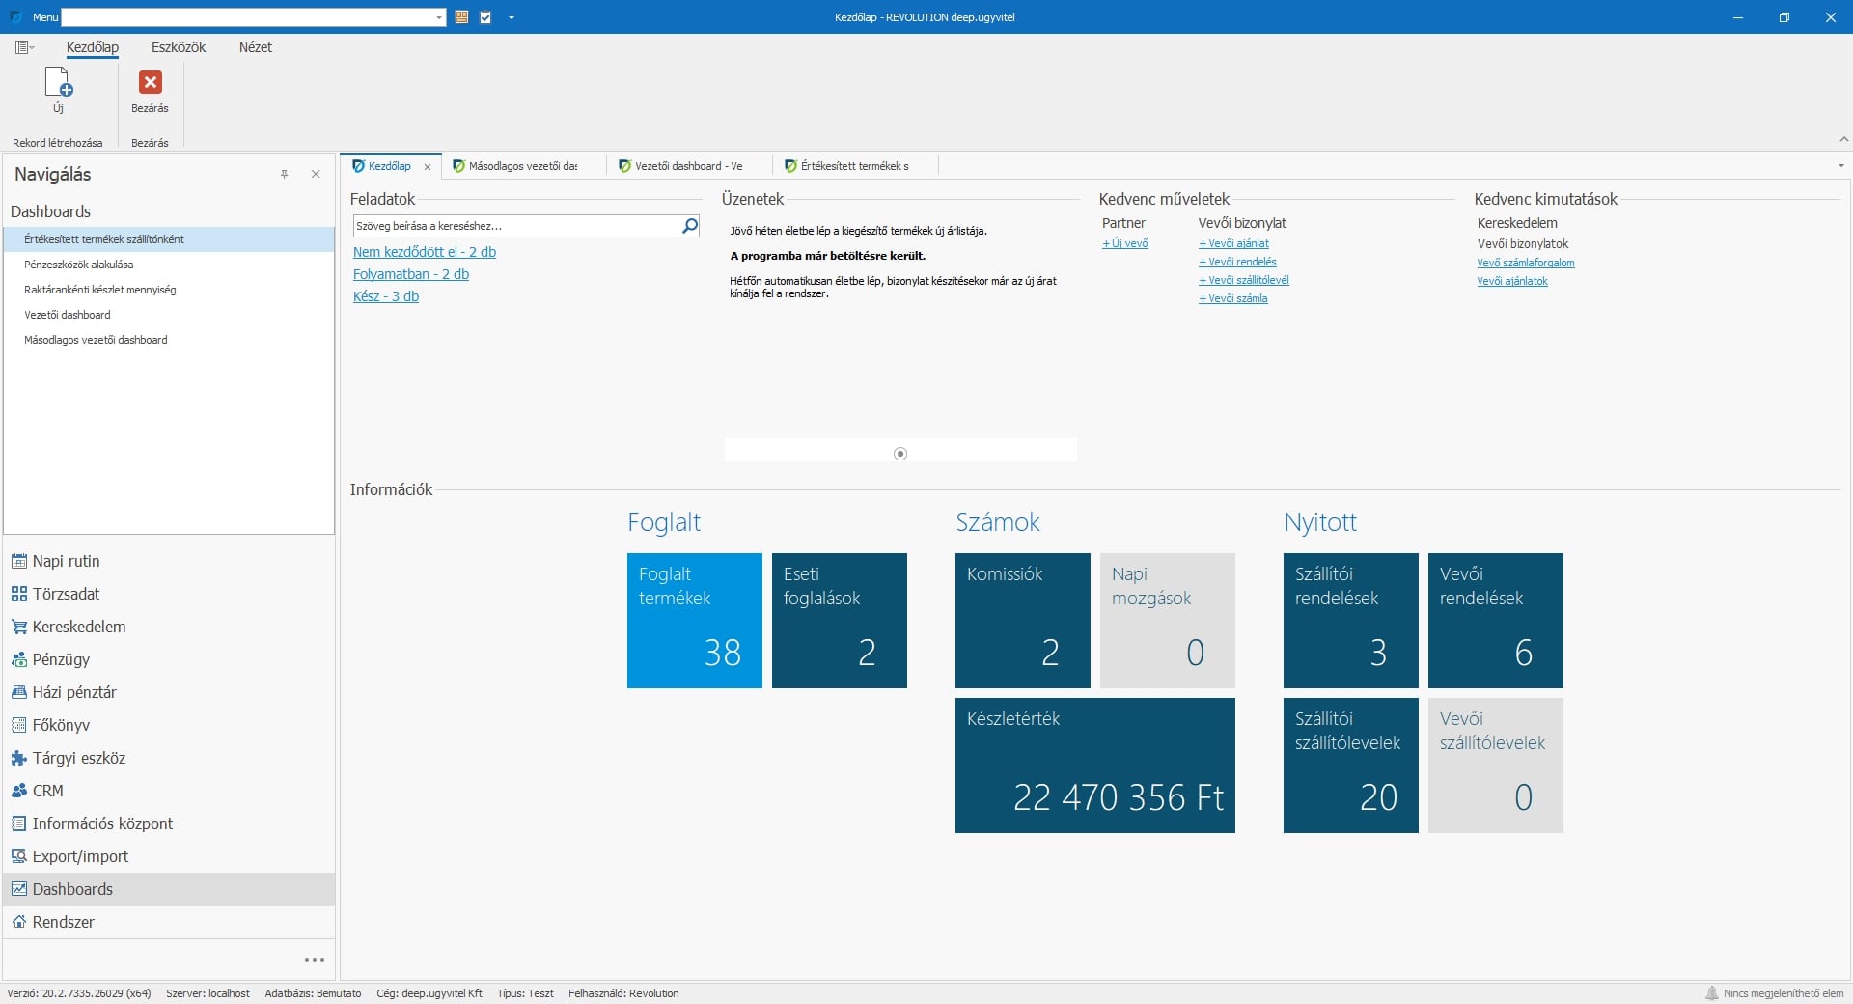Viewport: 1853px width, 1004px height.
Task: Click the checkmark icon in title bar
Action: 485,17
